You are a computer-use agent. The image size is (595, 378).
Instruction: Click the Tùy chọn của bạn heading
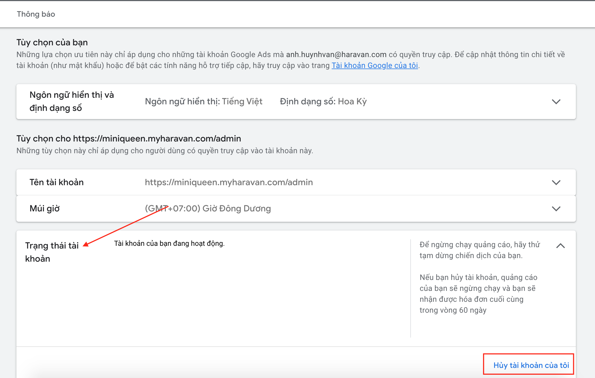click(52, 43)
